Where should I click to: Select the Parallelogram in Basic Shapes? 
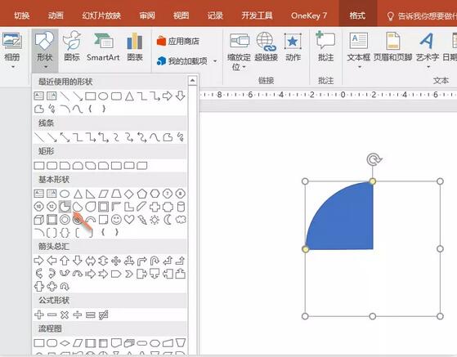[103, 194]
